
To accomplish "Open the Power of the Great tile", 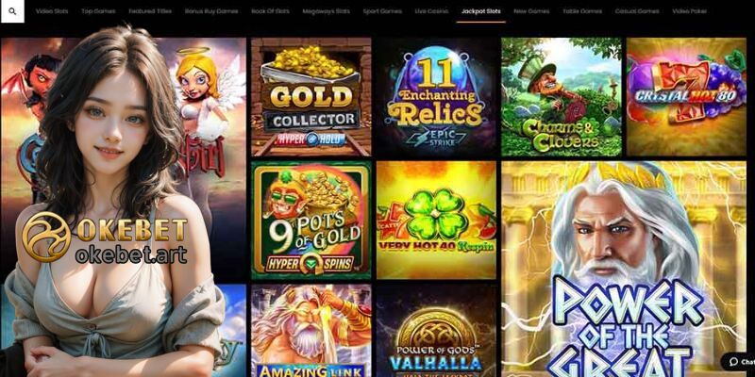I will coord(624,270).
